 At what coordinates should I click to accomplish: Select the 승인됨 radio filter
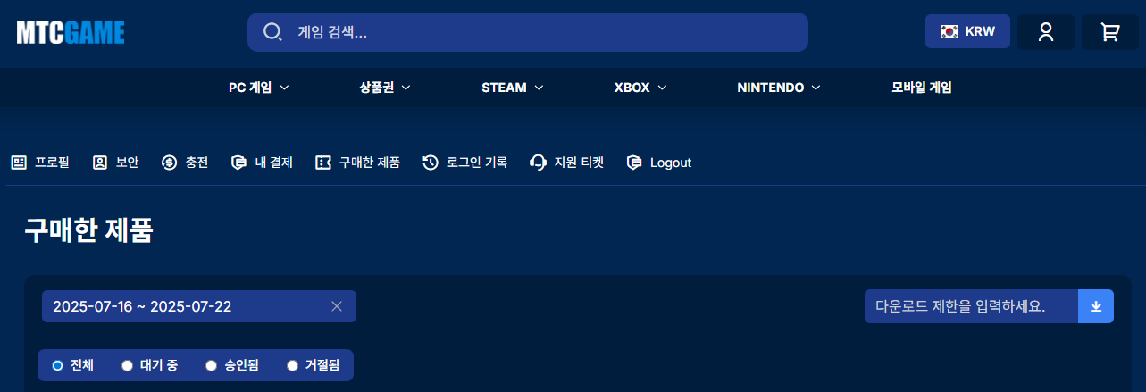point(212,365)
